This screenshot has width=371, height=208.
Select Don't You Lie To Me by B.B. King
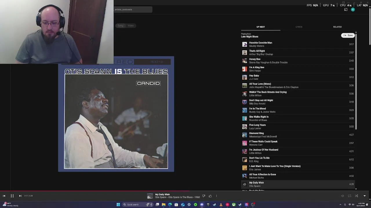298,159
